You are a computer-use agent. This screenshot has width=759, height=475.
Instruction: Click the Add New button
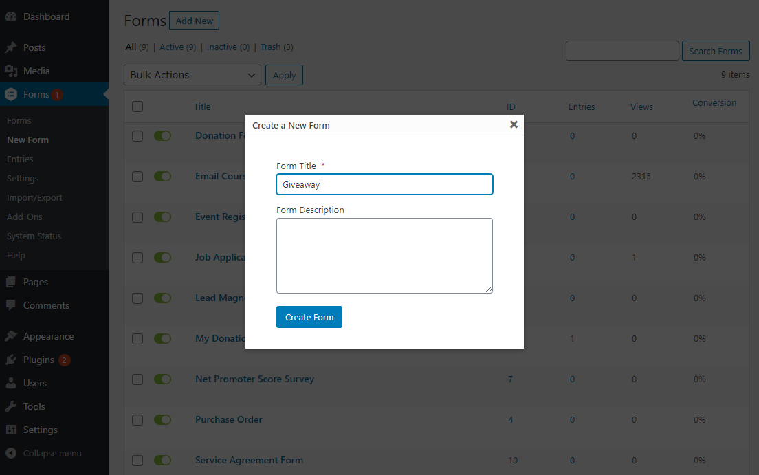194,21
